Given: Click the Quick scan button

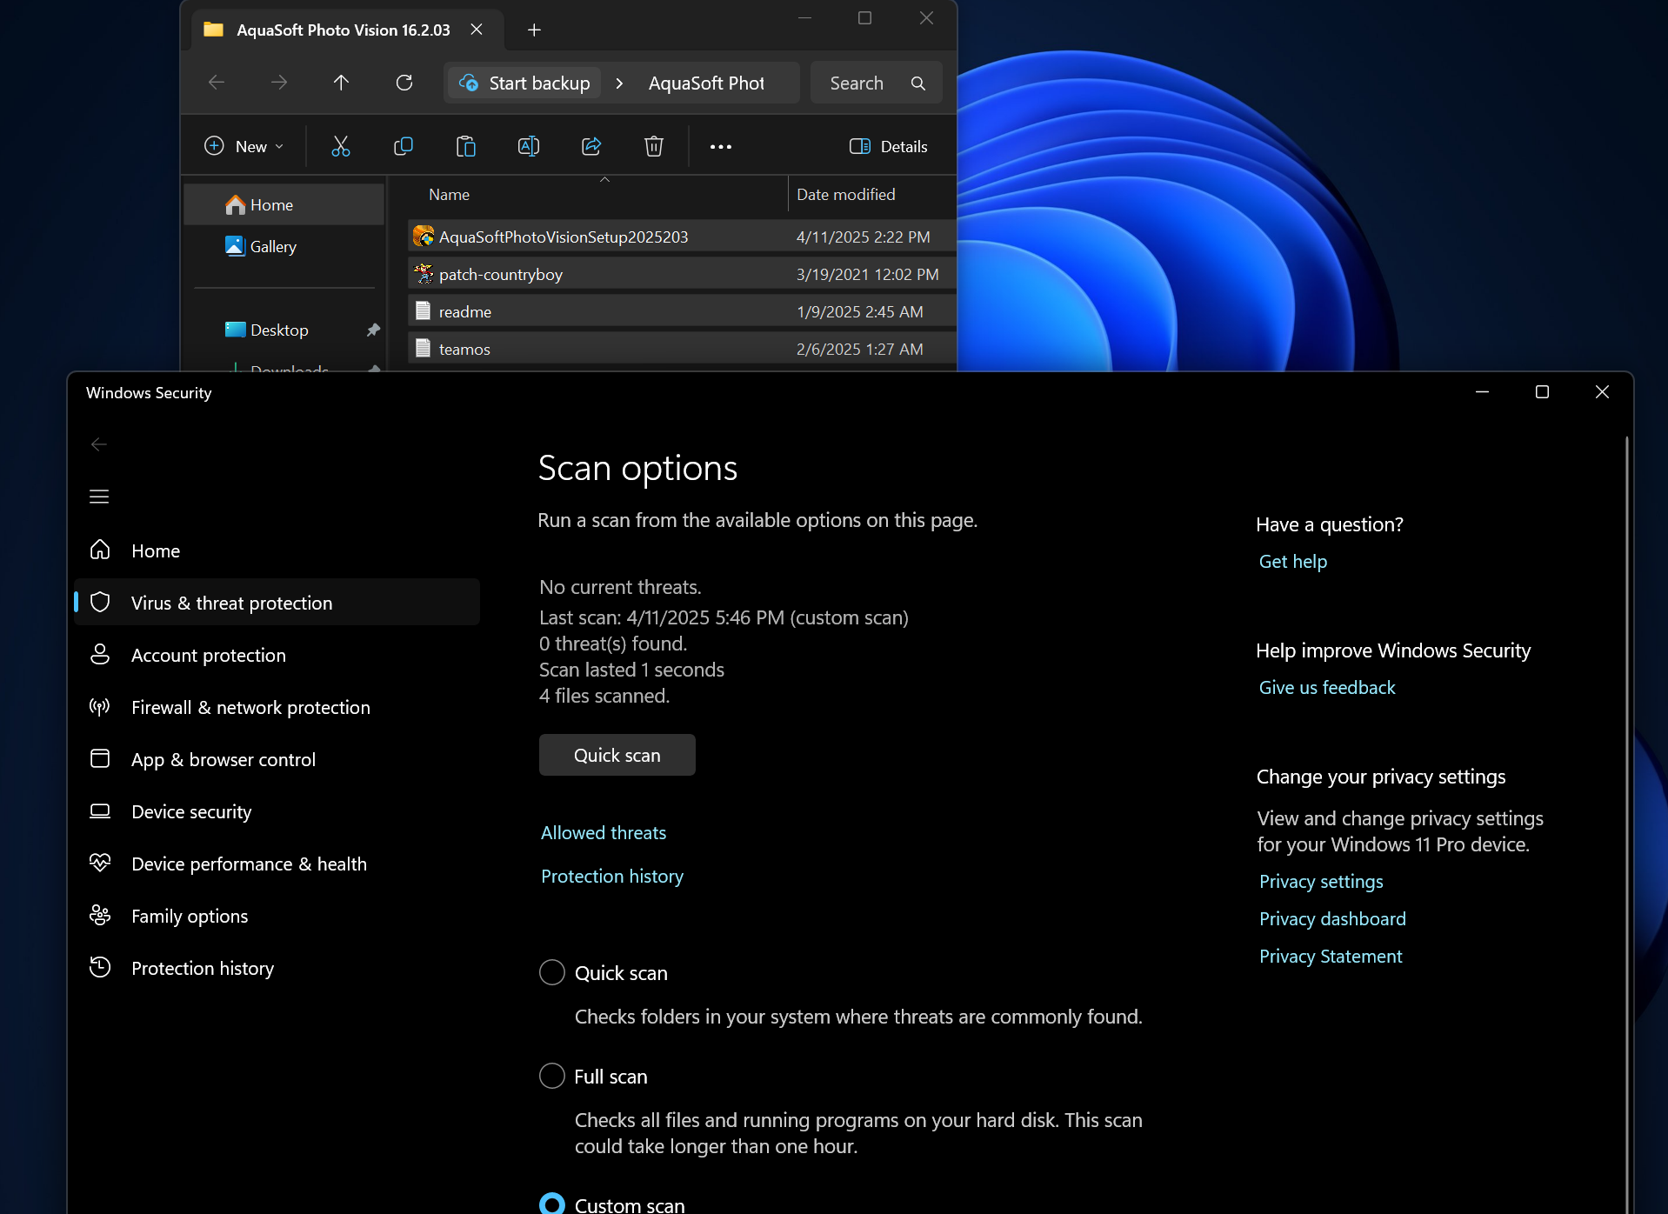Looking at the screenshot, I should (x=617, y=755).
